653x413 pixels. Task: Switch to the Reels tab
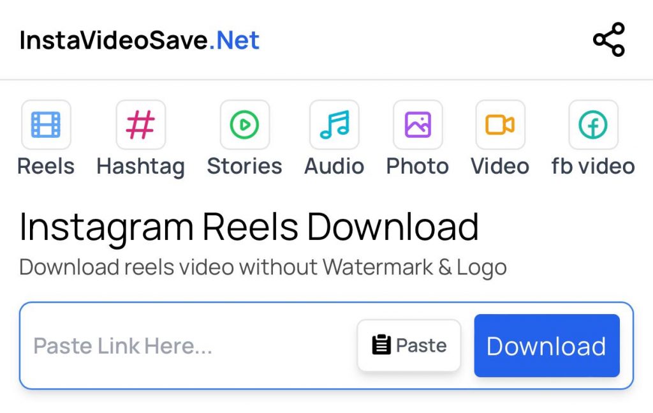click(x=45, y=167)
